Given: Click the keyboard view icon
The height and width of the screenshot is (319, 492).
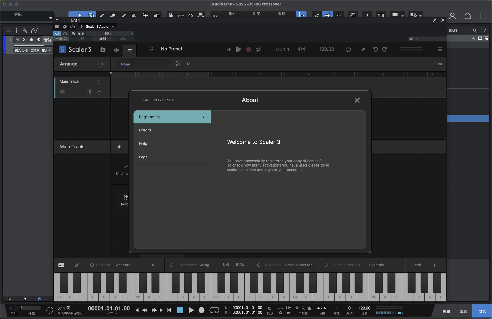Looking at the screenshot, I should (x=61, y=265).
